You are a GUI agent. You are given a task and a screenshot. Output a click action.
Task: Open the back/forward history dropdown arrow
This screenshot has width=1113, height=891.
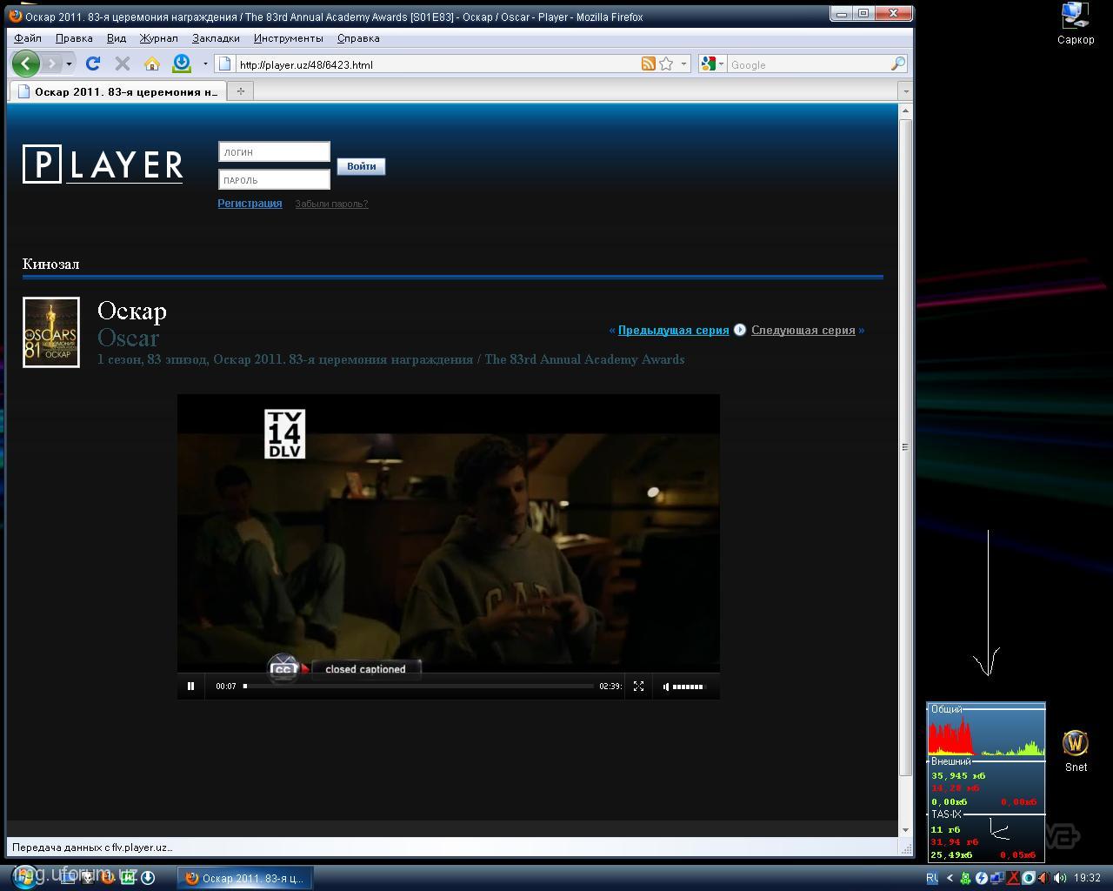click(69, 64)
